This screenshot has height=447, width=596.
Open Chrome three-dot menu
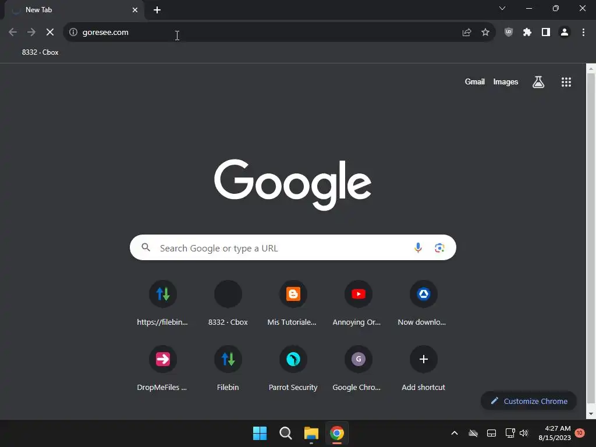pyautogui.click(x=583, y=33)
